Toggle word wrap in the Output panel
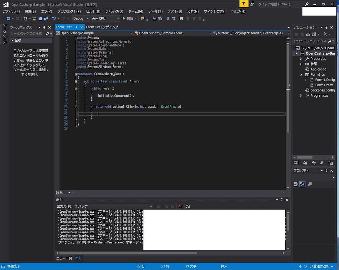This screenshot has width=339, height=270. point(188,206)
